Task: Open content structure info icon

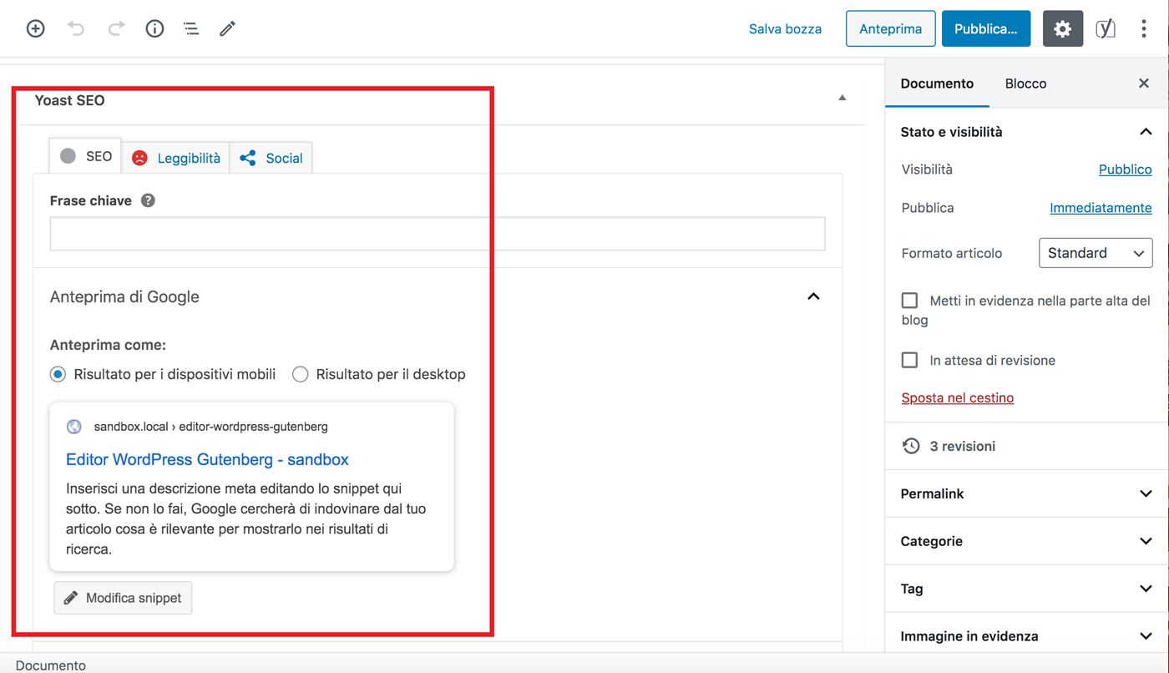Action: 154,28
